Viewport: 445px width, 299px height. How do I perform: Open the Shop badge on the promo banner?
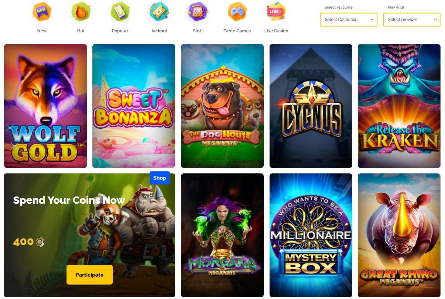(160, 178)
